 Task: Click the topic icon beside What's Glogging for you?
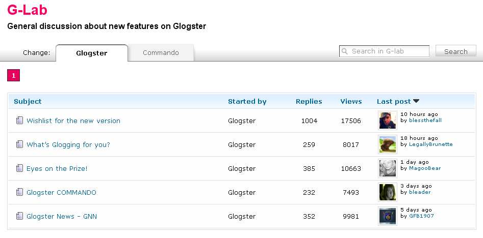click(x=19, y=144)
